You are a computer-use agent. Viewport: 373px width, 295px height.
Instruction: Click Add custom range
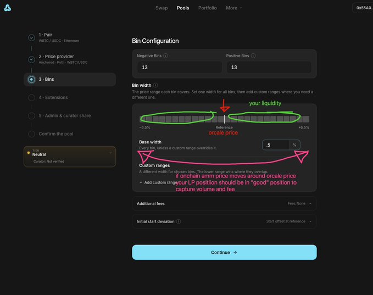point(158,182)
